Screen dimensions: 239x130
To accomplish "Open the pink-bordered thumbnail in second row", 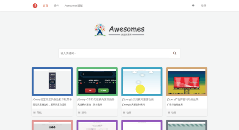I will click(x=52, y=125).
